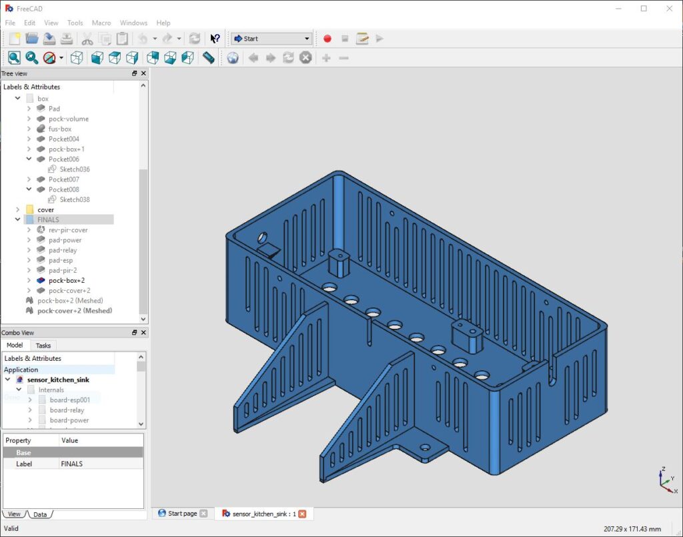This screenshot has width=683, height=537.
Task: Select the pad-relay tree item
Action: coord(63,250)
